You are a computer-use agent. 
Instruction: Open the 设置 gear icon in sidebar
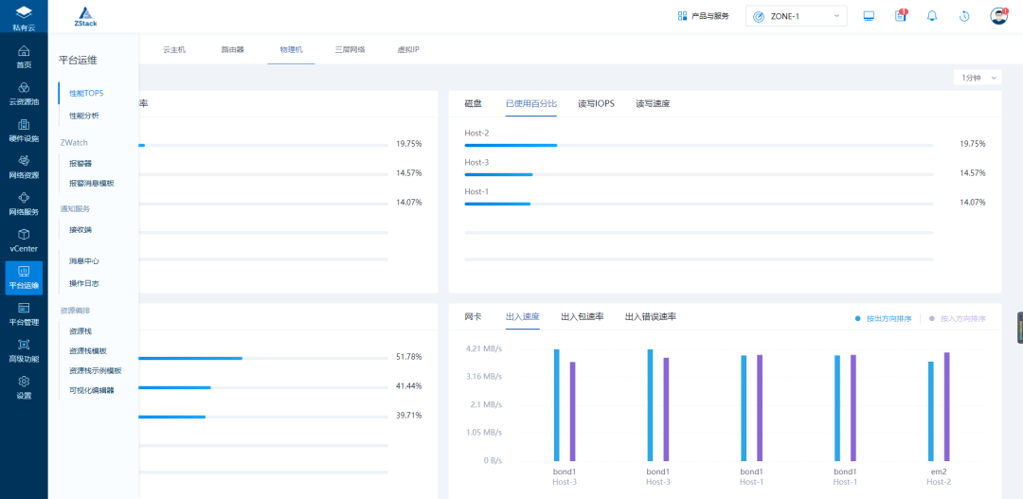(24, 382)
